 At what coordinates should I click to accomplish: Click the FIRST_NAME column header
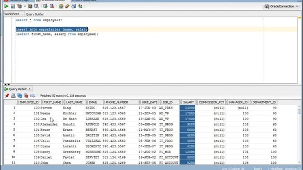click(x=52, y=102)
